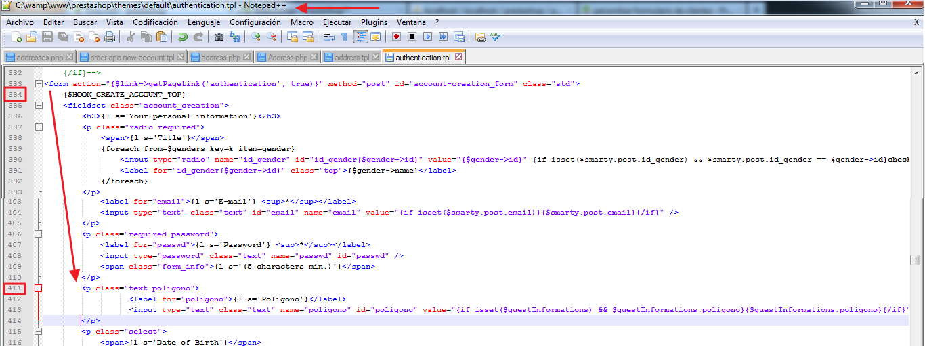The height and width of the screenshot is (346, 925).
Task: Zoom out with magnifier minus icon
Action: (271, 37)
